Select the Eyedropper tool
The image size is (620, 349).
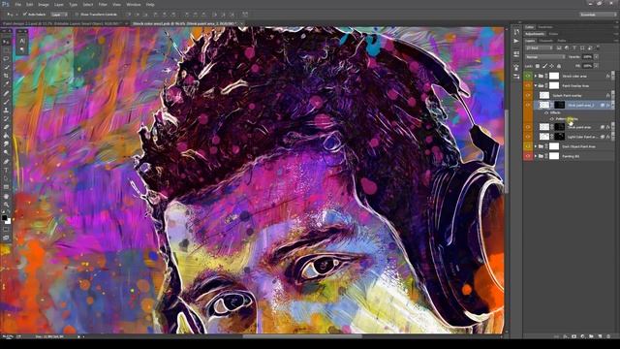(x=6, y=84)
